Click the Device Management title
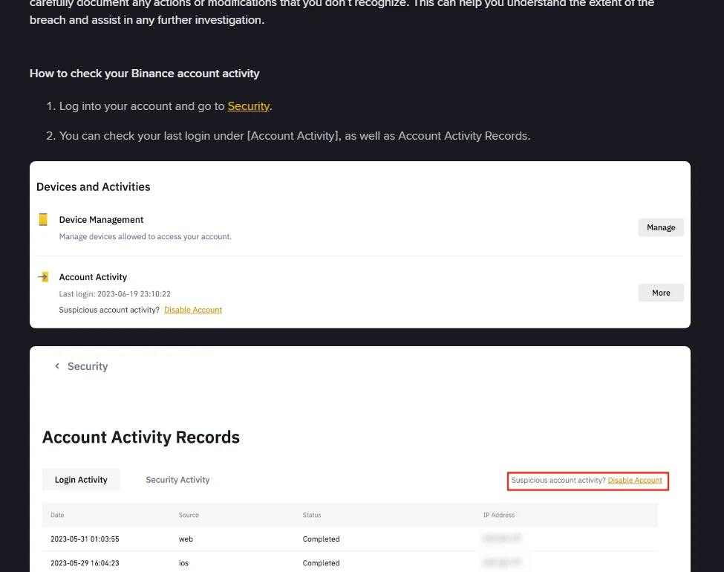Viewport: 724px width, 572px height. 101,220
